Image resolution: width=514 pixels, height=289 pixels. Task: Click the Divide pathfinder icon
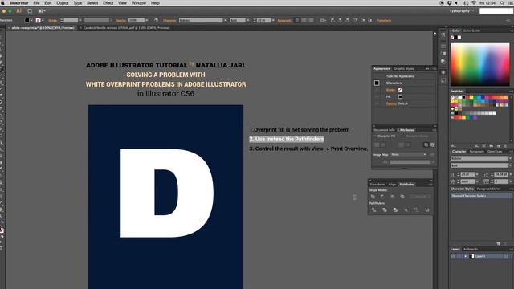click(374, 210)
